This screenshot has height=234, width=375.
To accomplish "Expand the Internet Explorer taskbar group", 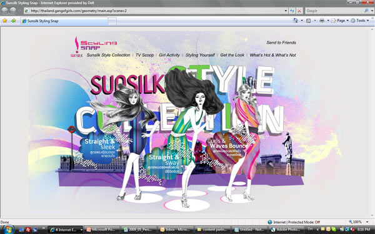I will (81, 230).
